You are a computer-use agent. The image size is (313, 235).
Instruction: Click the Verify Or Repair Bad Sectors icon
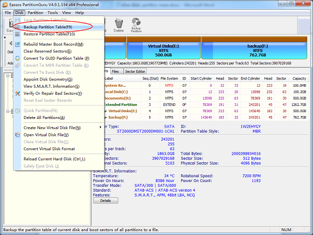click(17, 93)
